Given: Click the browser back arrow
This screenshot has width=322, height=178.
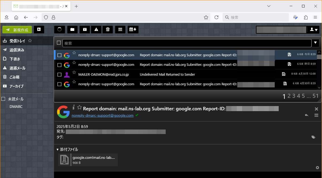Looking at the screenshot, I should coord(26,17).
